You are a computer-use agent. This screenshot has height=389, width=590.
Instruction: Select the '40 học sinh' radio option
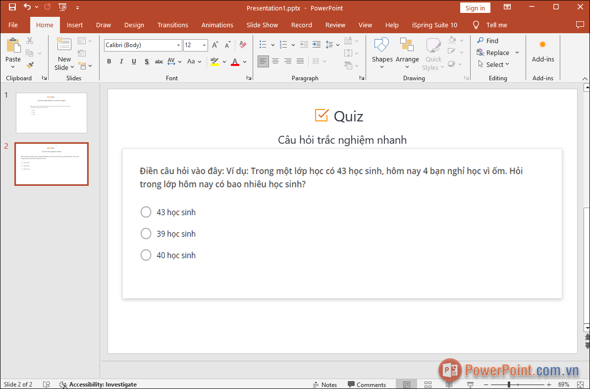146,255
